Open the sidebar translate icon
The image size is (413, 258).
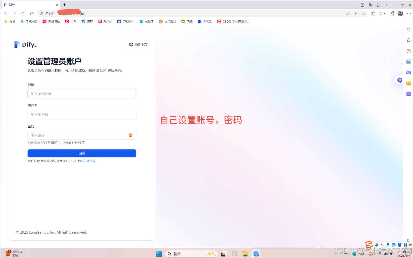click(x=408, y=94)
